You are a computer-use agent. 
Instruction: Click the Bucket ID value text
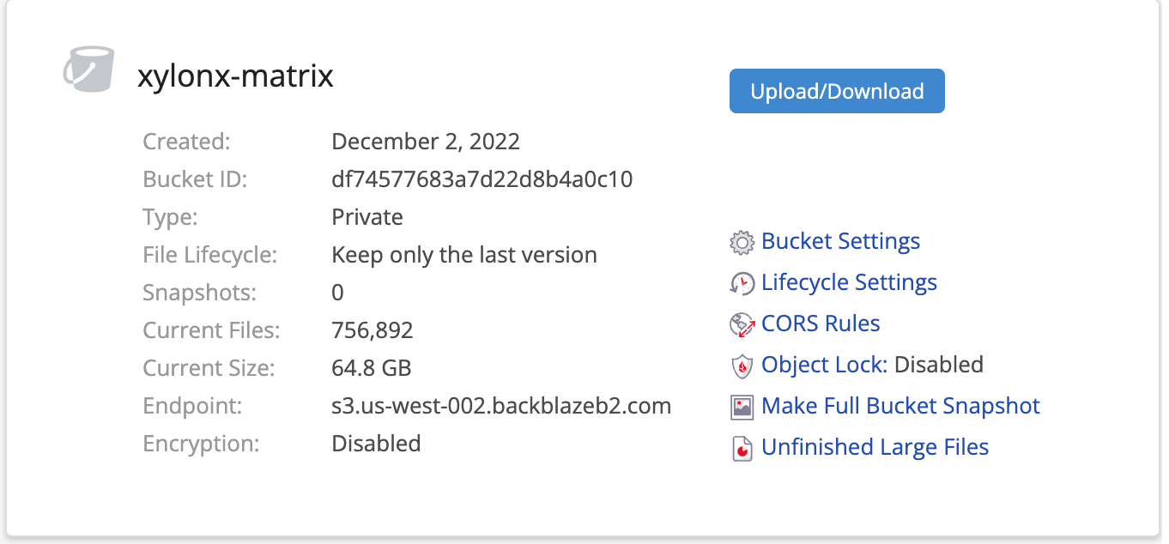pos(482,179)
